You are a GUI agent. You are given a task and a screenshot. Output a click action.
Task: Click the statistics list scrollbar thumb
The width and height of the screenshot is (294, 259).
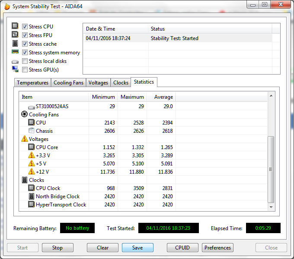(271, 169)
